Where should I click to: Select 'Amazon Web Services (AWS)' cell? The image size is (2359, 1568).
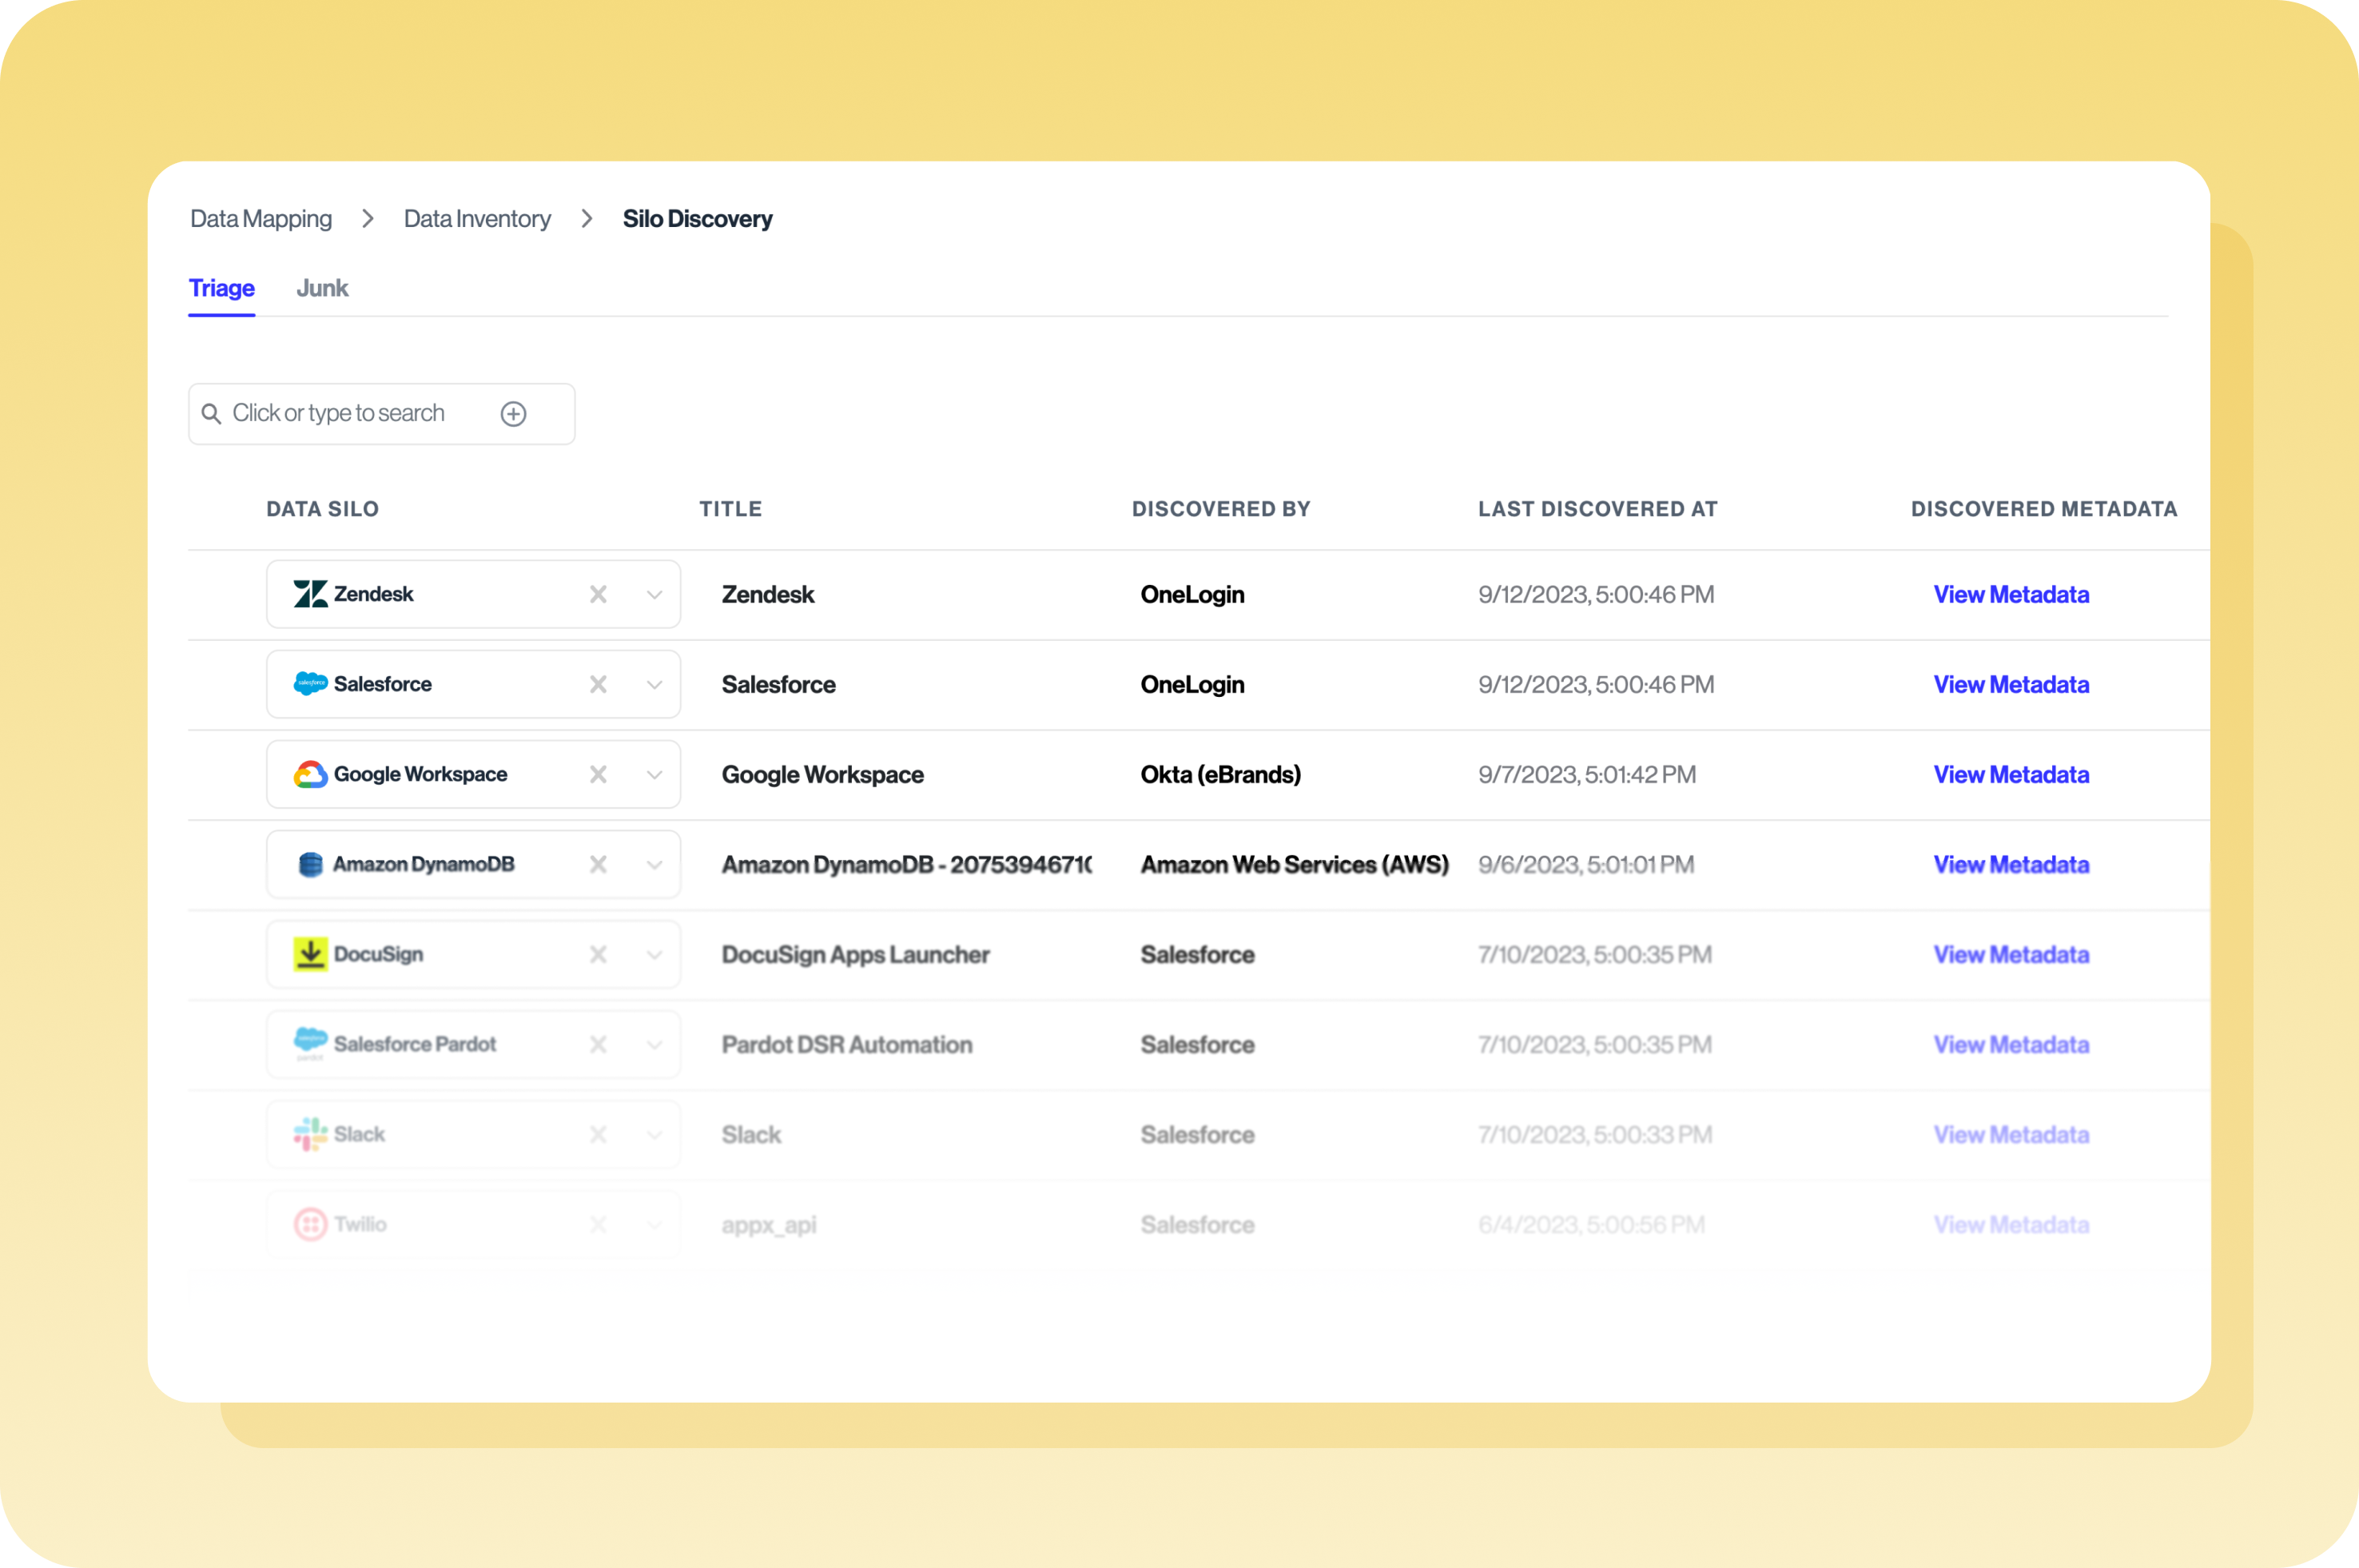pos(1294,864)
